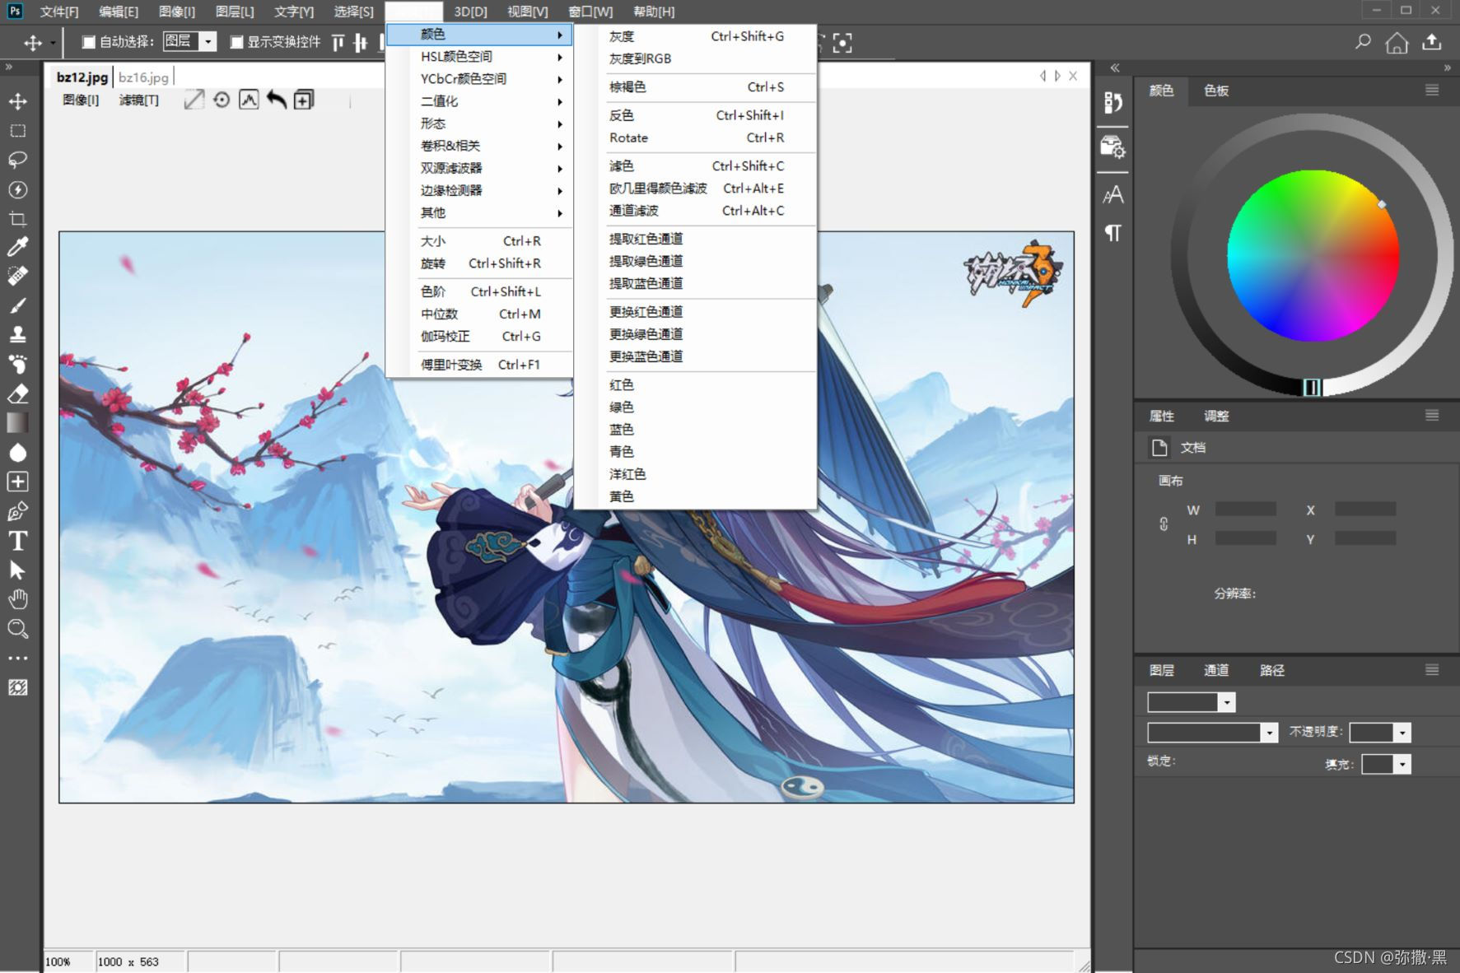Open the color panel options menu

1432,91
